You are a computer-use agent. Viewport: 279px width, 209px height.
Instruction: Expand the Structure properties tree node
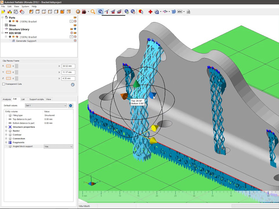[6, 127]
